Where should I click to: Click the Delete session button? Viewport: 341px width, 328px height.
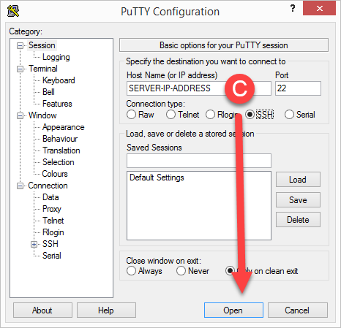(x=298, y=220)
